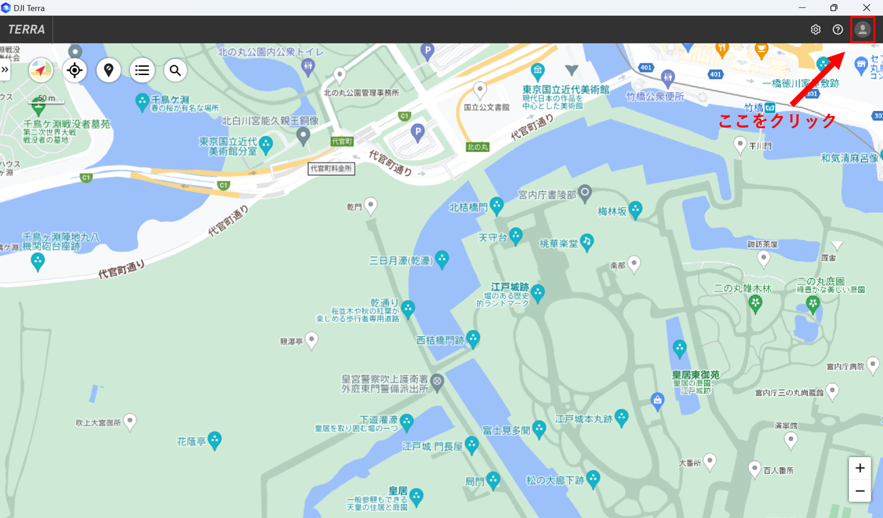Open the map search magnifier icon
Viewport: 883px width, 518px height.
tap(176, 71)
